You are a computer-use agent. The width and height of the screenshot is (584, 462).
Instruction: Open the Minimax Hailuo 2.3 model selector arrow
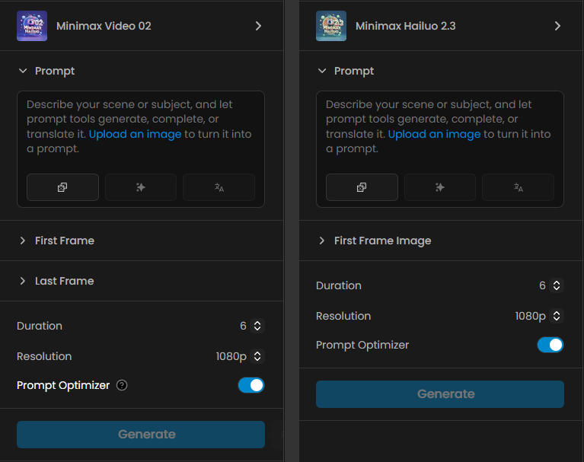pos(557,26)
